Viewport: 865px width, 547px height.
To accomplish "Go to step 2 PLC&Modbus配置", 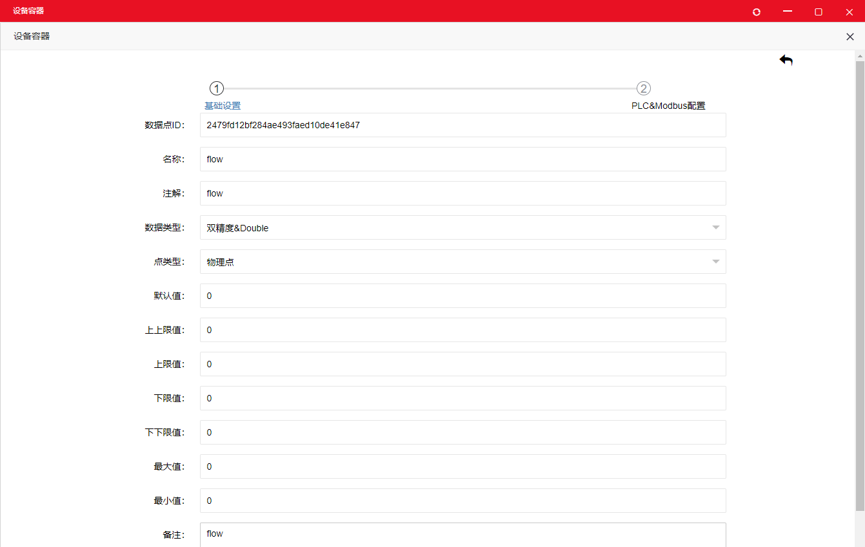I will coord(643,88).
